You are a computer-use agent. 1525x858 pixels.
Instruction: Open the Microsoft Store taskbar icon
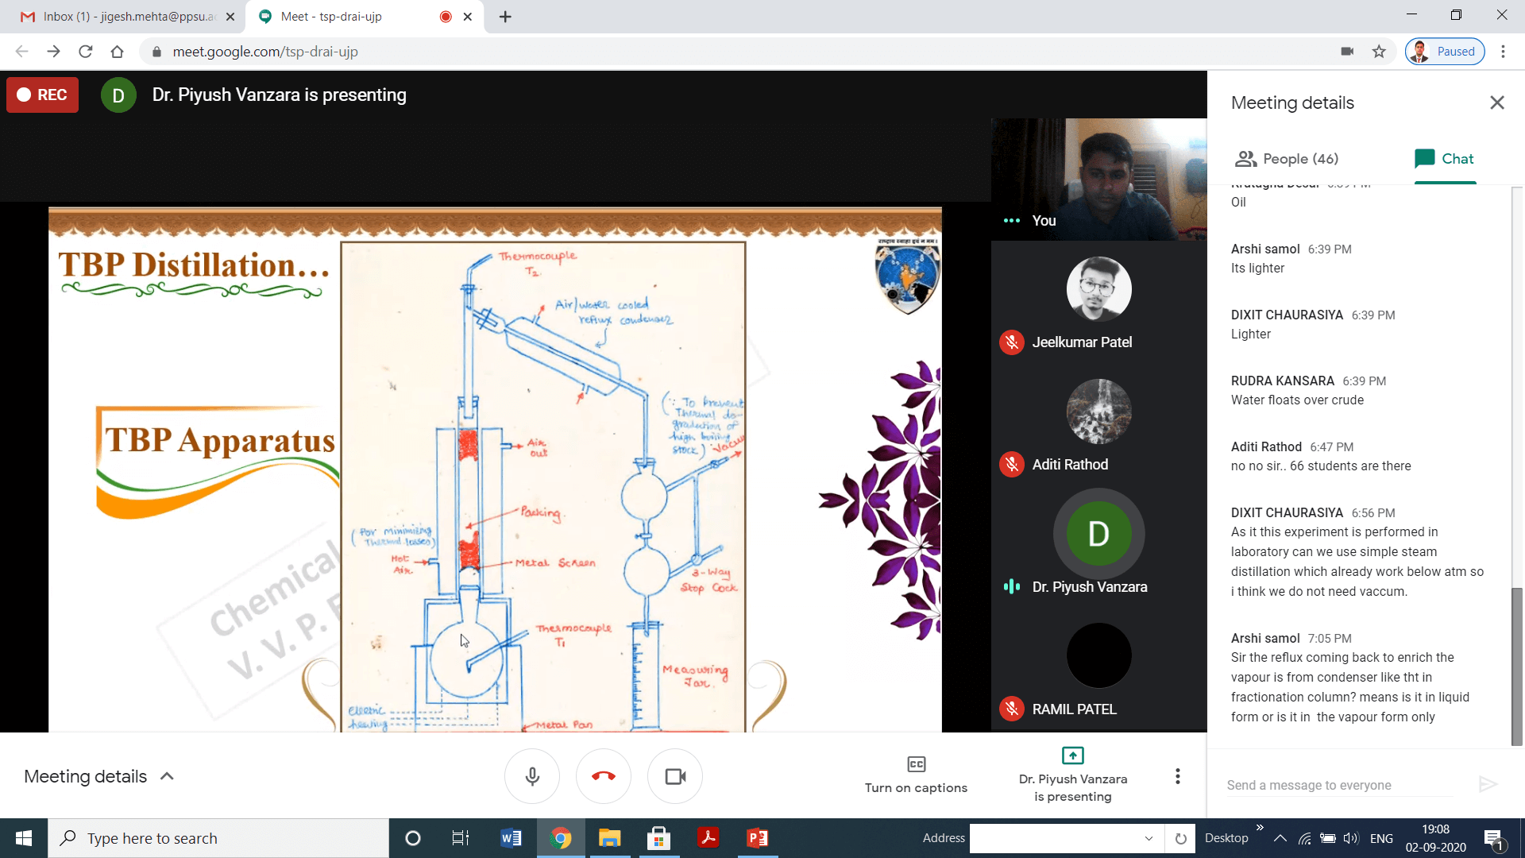pyautogui.click(x=658, y=838)
